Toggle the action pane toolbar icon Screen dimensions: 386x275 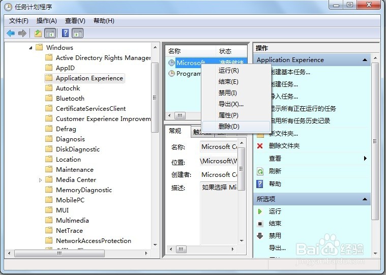77,33
